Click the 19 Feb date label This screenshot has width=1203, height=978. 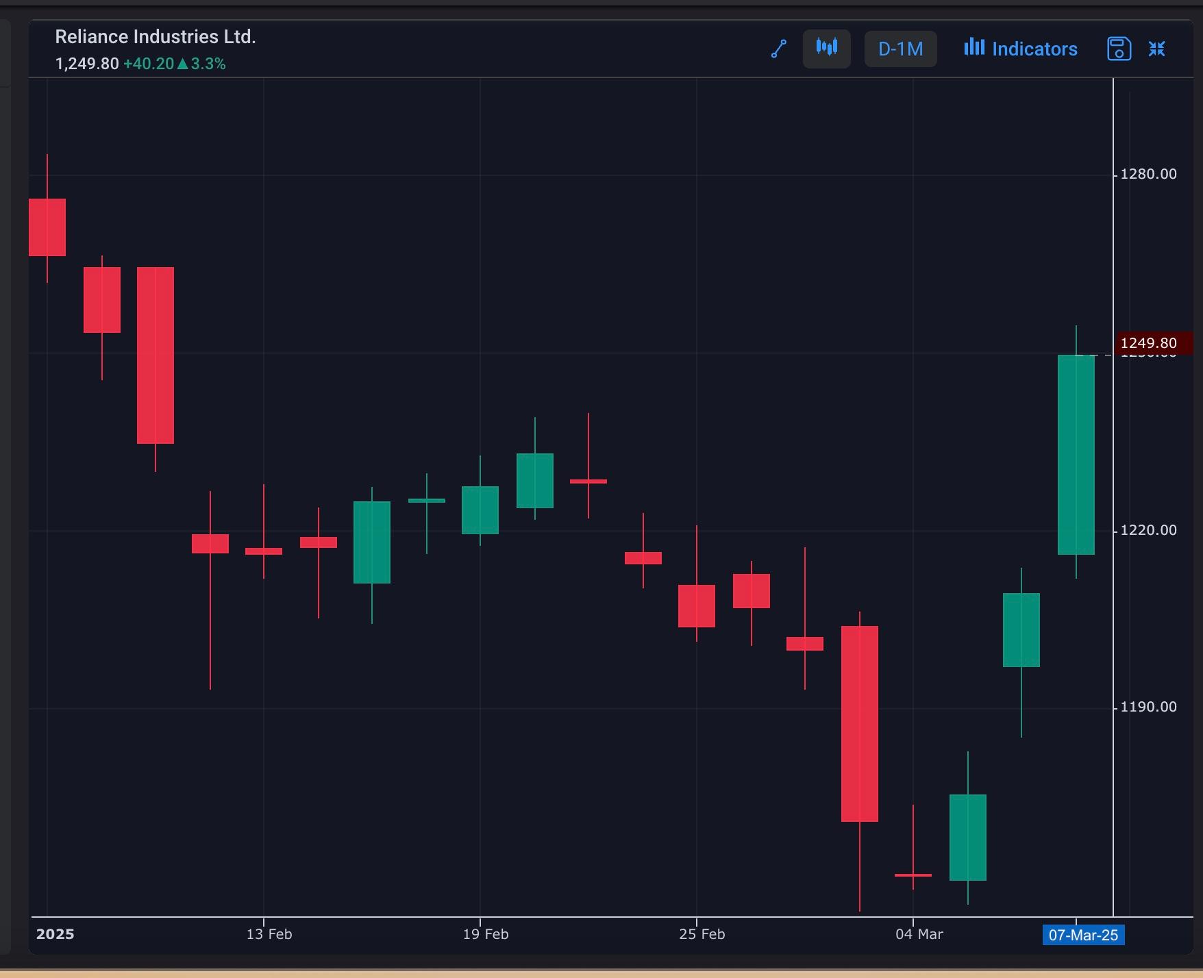[x=486, y=934]
